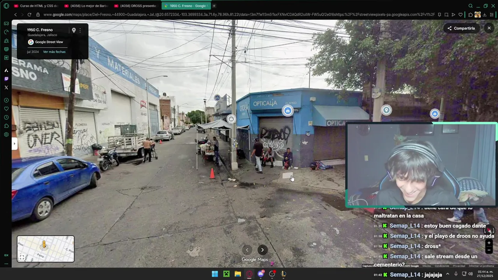Click 'Informar un problema' link
498x280 pixels.
(x=481, y=266)
